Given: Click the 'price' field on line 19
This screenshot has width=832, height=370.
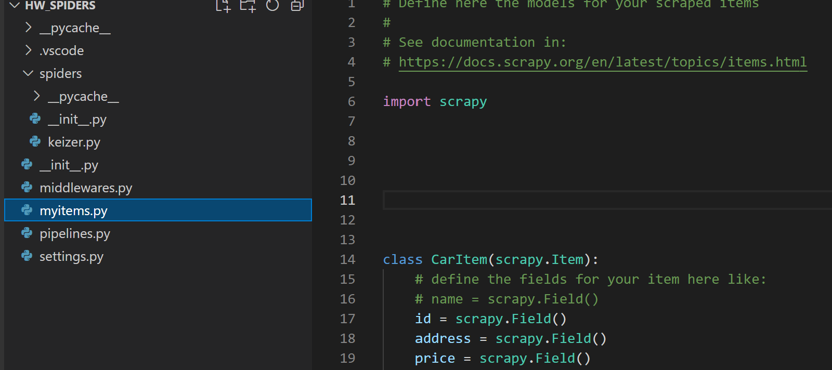Looking at the screenshot, I should click(435, 358).
